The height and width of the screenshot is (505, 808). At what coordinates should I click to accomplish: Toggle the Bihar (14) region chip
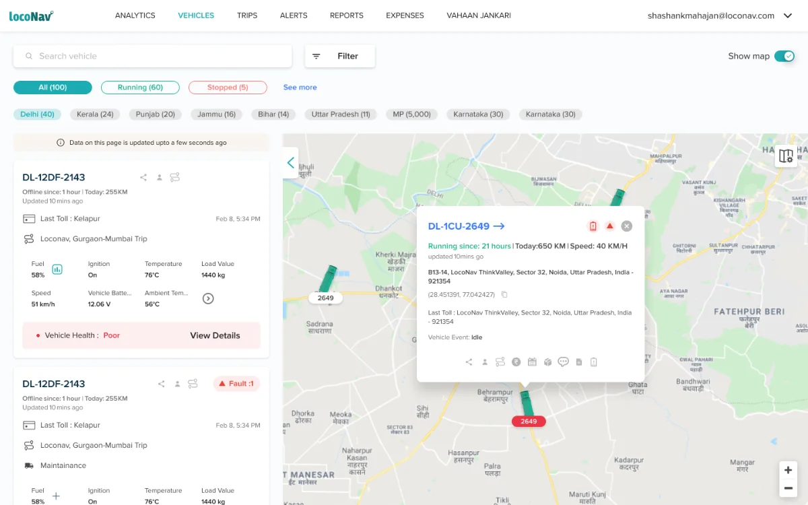pyautogui.click(x=273, y=114)
